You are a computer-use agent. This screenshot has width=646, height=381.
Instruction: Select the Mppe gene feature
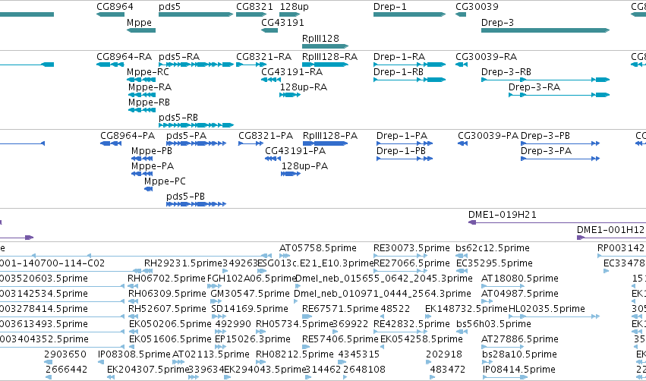click(x=141, y=30)
